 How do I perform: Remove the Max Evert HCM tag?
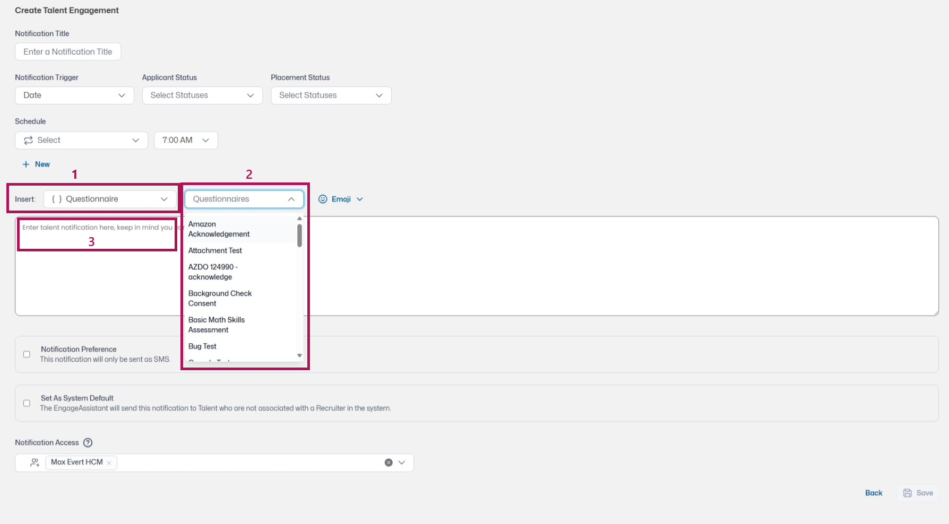(109, 462)
